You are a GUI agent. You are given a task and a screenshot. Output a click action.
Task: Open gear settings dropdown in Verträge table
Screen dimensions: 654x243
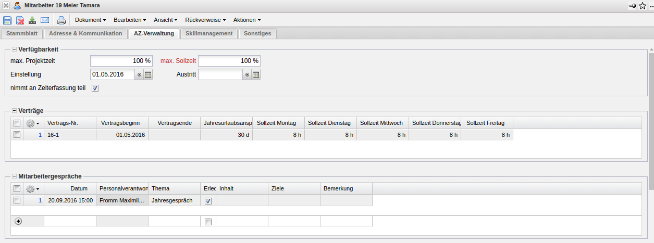(33, 123)
